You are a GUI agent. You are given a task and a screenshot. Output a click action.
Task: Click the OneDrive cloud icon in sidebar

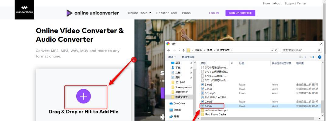pos(171,103)
